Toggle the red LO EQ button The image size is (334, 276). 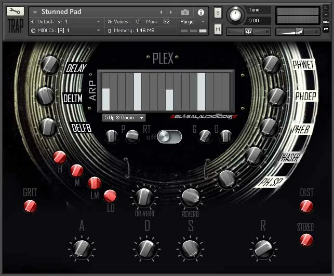110,196
